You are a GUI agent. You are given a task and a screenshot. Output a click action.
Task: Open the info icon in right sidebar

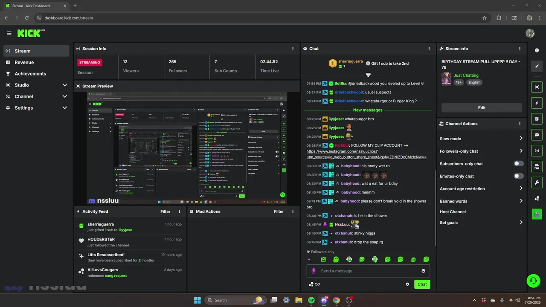[537, 50]
